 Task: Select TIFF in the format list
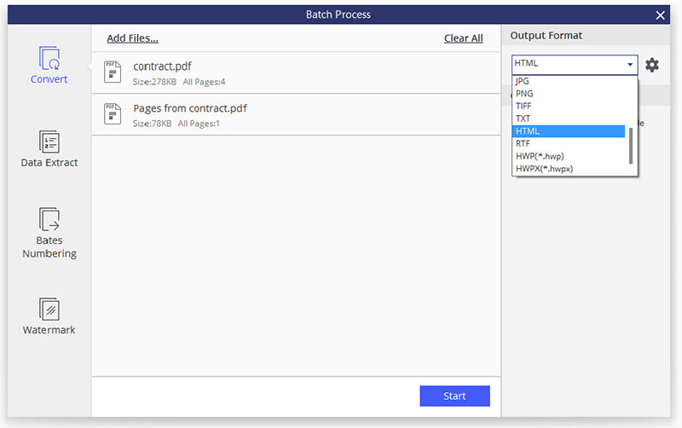pyautogui.click(x=524, y=107)
